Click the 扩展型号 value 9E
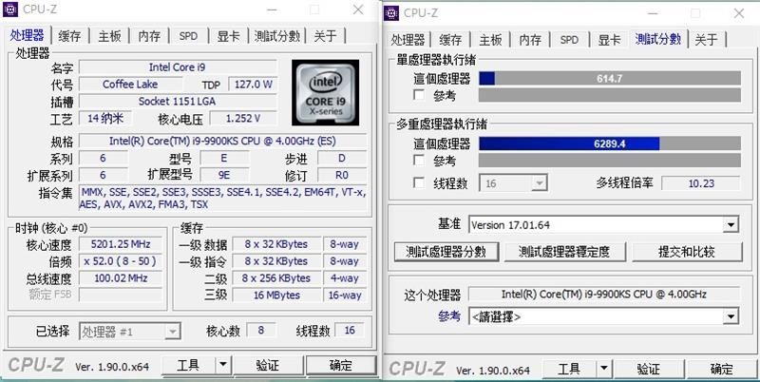The height and width of the screenshot is (382, 760). point(224,175)
